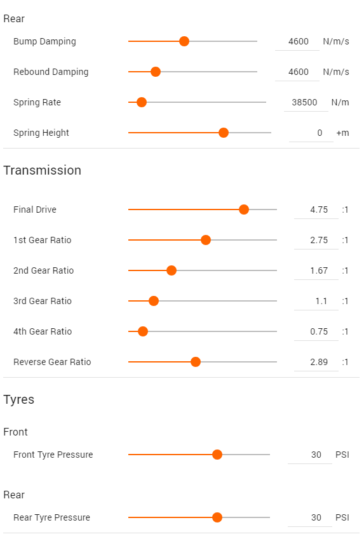364x539 pixels.
Task: Click the Rear Tyre Pressure slider handle
Action: pos(217,517)
